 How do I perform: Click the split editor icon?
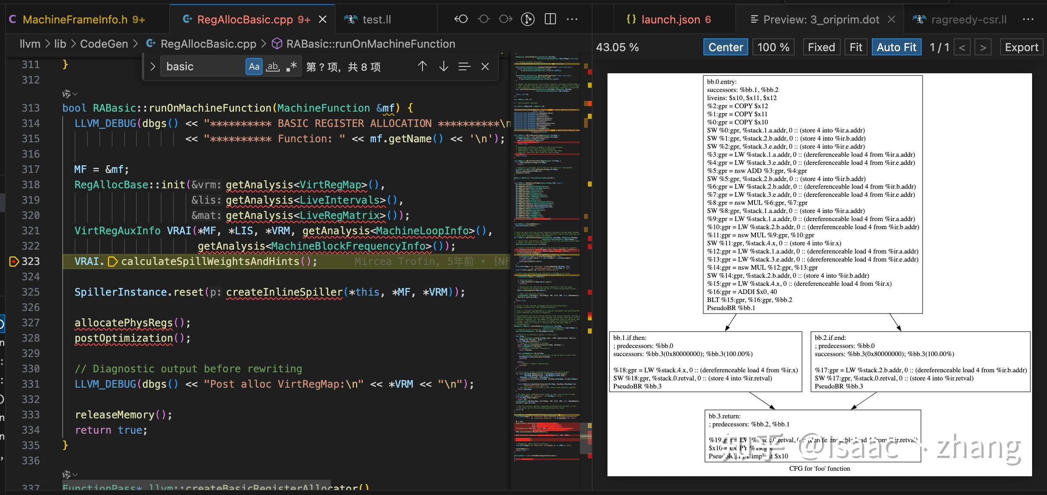(x=550, y=19)
